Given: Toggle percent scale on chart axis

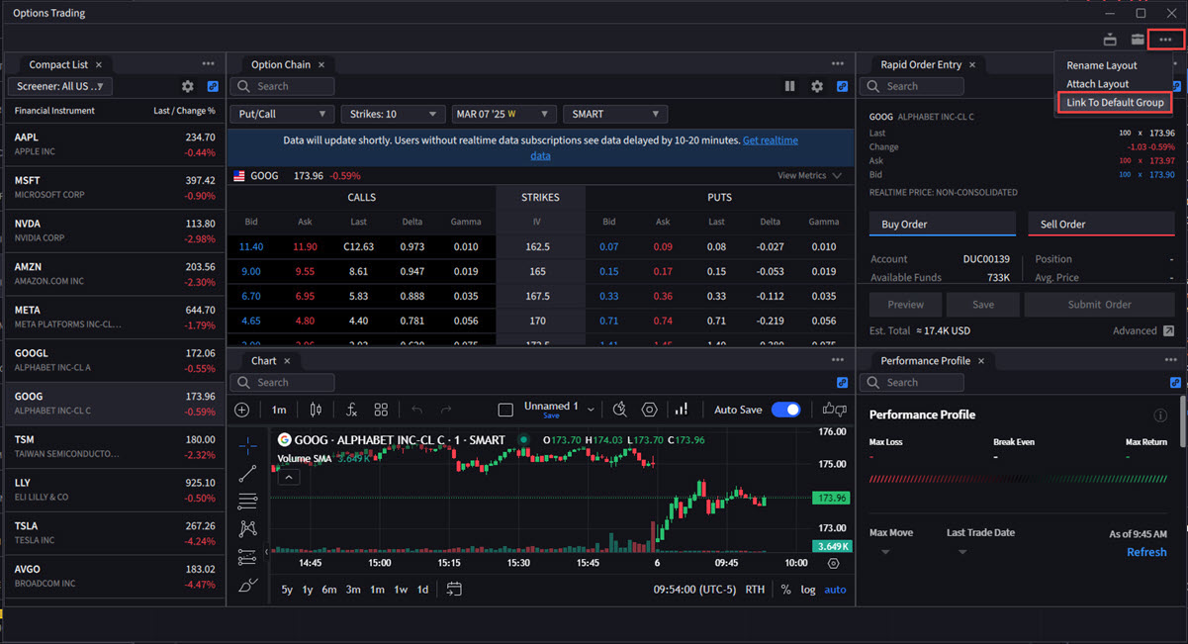Looking at the screenshot, I should pyautogui.click(x=785, y=590).
